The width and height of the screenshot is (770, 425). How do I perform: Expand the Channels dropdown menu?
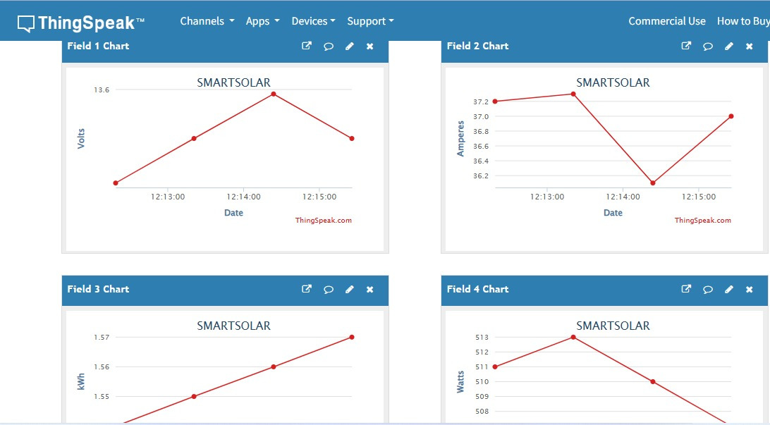click(x=207, y=21)
